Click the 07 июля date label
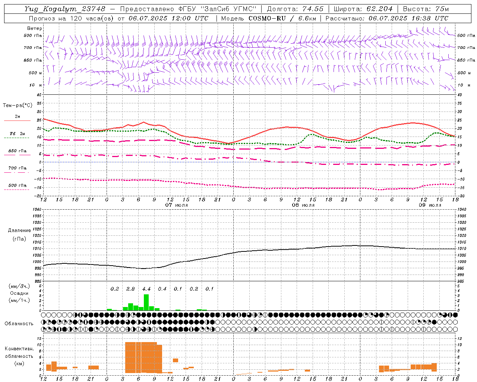 (x=177, y=205)
